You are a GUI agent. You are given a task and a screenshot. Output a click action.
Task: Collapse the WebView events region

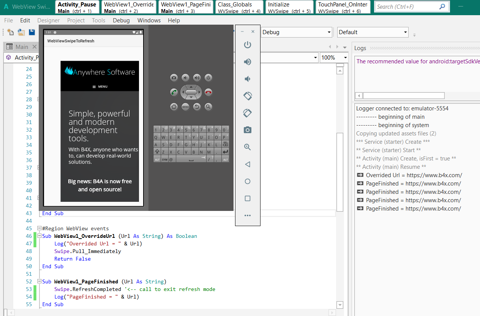[39, 228]
